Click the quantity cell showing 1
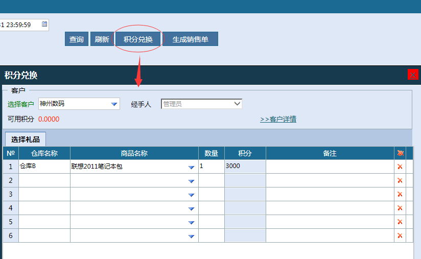The height and width of the screenshot is (259, 421). [212, 167]
